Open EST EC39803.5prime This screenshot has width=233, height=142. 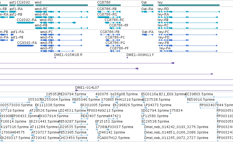tap(199, 94)
